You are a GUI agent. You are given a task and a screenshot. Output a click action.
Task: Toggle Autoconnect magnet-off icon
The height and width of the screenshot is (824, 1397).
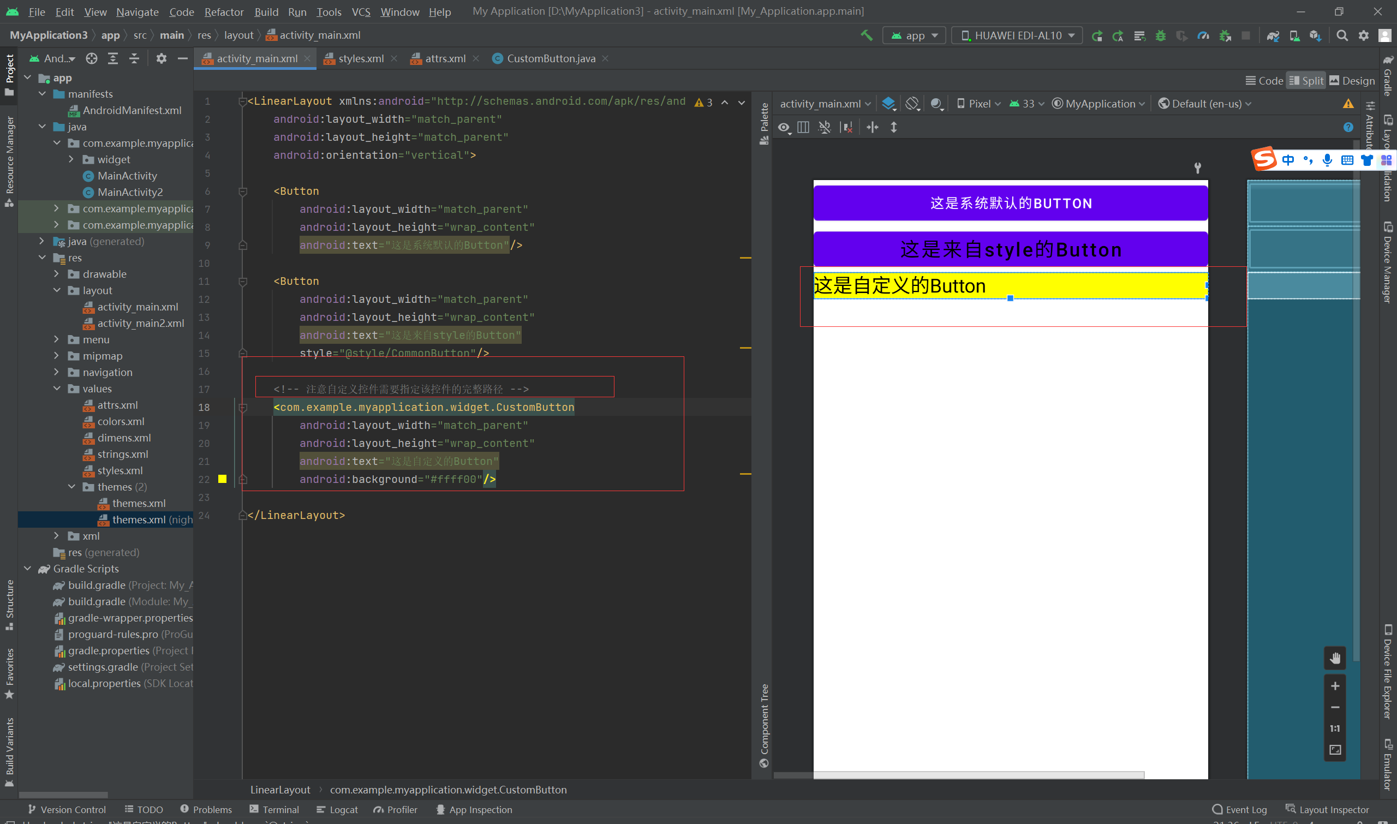click(825, 128)
